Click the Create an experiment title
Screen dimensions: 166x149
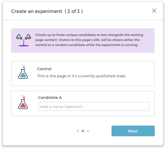37,11
